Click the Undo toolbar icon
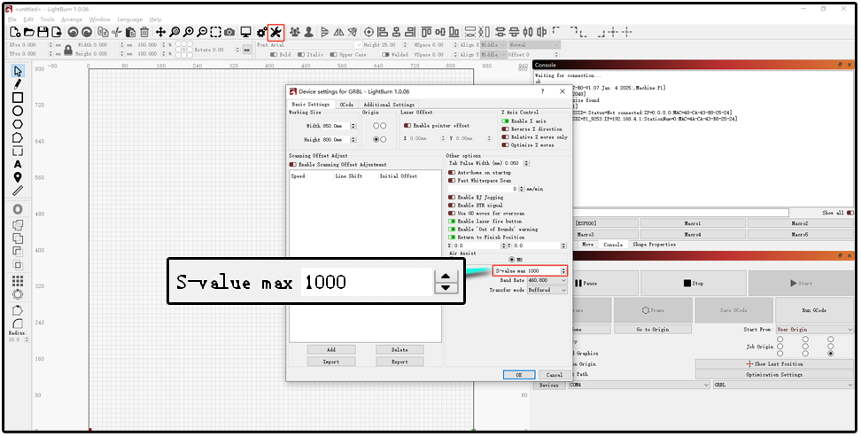The height and width of the screenshot is (437, 861). pos(73,33)
